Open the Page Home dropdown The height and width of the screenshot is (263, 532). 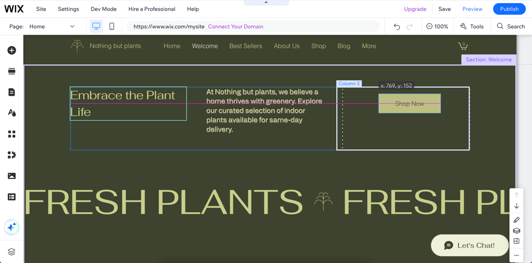(51, 26)
